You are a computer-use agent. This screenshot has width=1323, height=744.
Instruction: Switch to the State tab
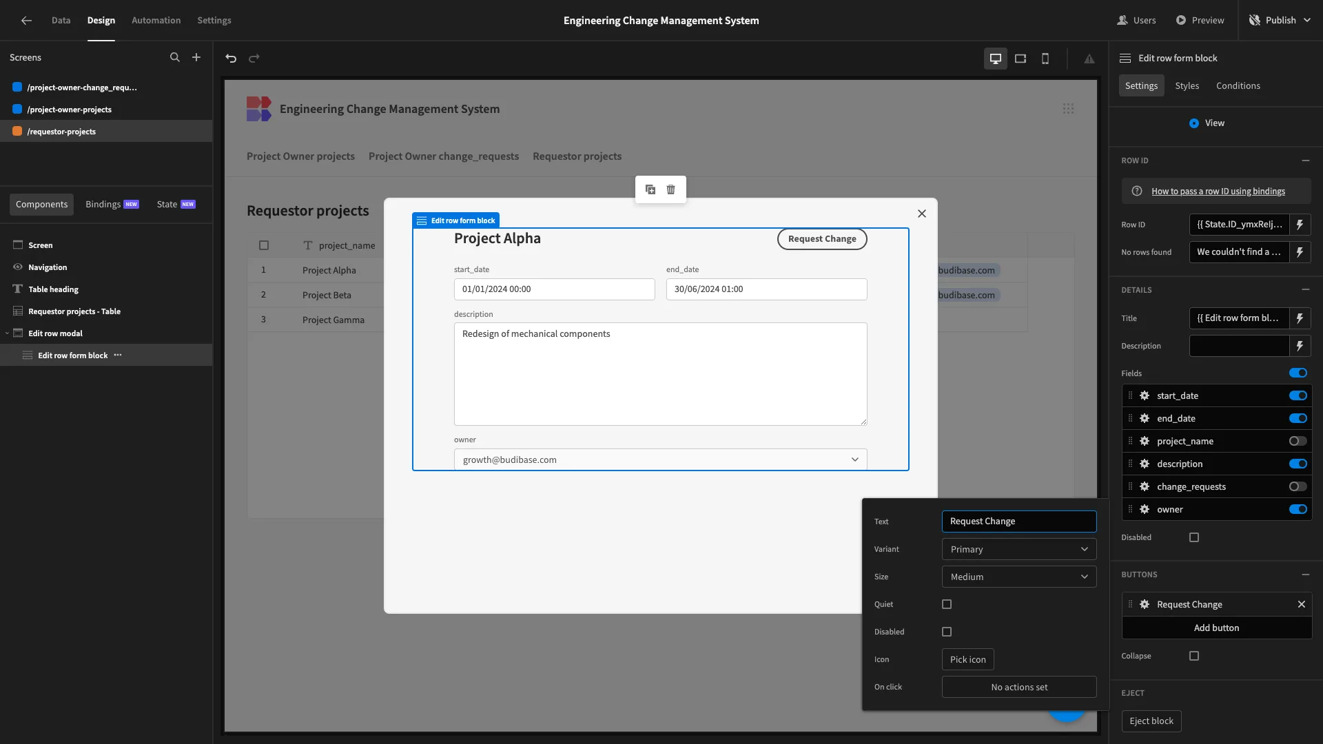tap(176, 205)
